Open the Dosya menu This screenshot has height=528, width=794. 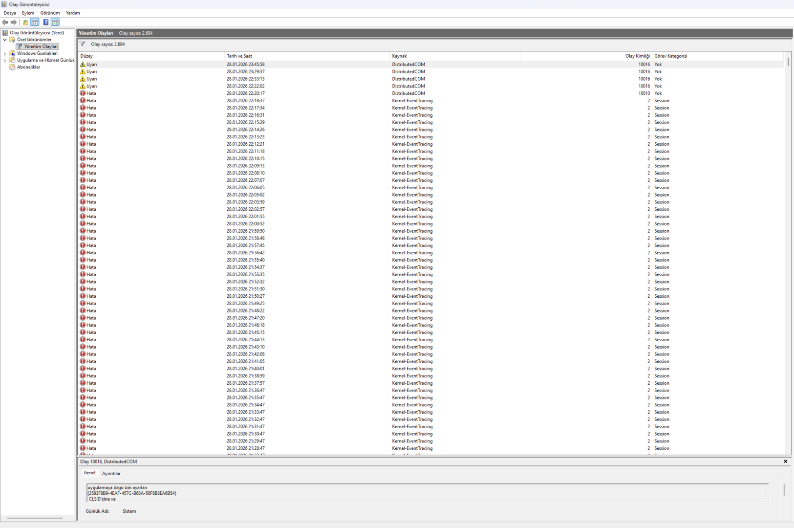pos(10,13)
